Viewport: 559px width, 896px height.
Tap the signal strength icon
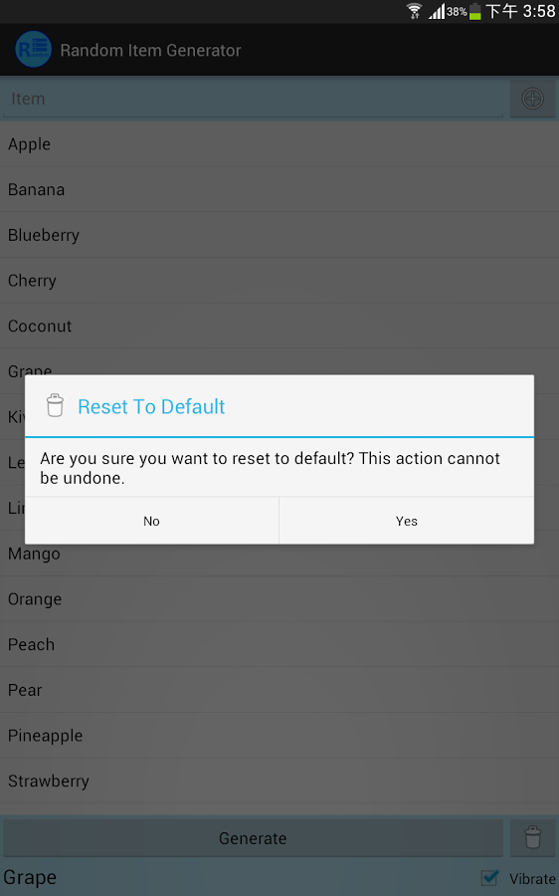click(x=437, y=11)
